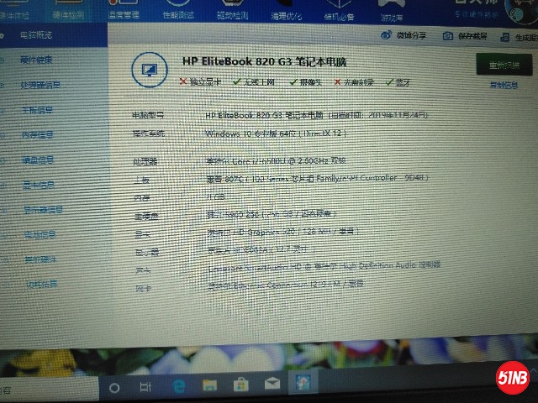Open the 性能测试 tab

(178, 9)
